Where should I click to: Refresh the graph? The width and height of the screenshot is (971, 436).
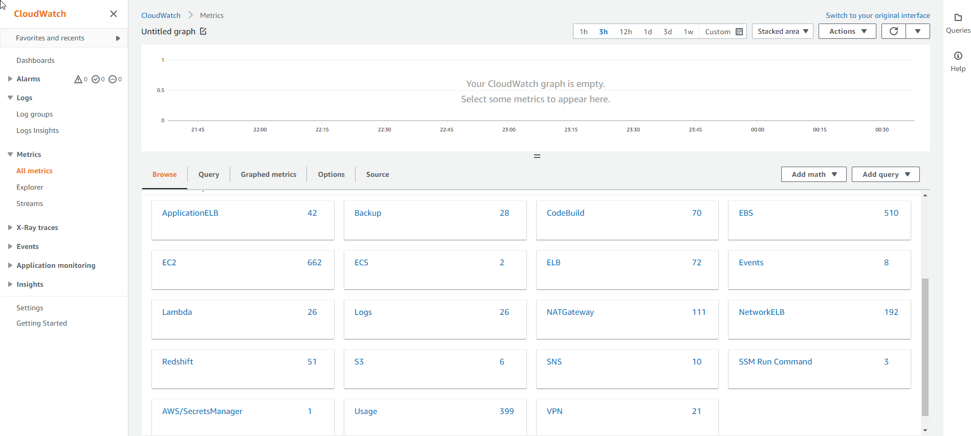tap(894, 31)
